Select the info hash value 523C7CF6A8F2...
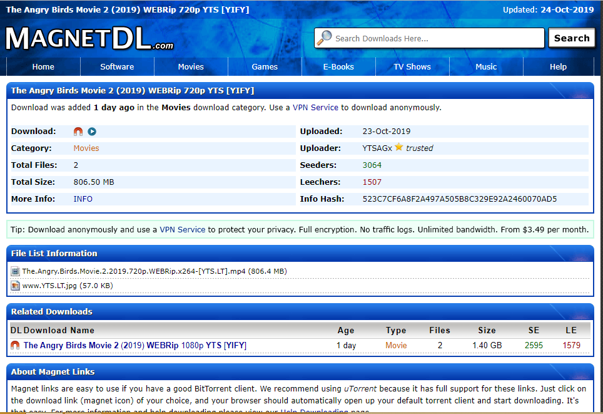This screenshot has width=603, height=414. tap(460, 199)
